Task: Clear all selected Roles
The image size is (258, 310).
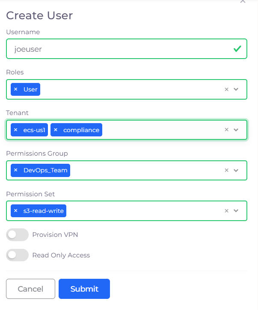Action: [x=227, y=89]
